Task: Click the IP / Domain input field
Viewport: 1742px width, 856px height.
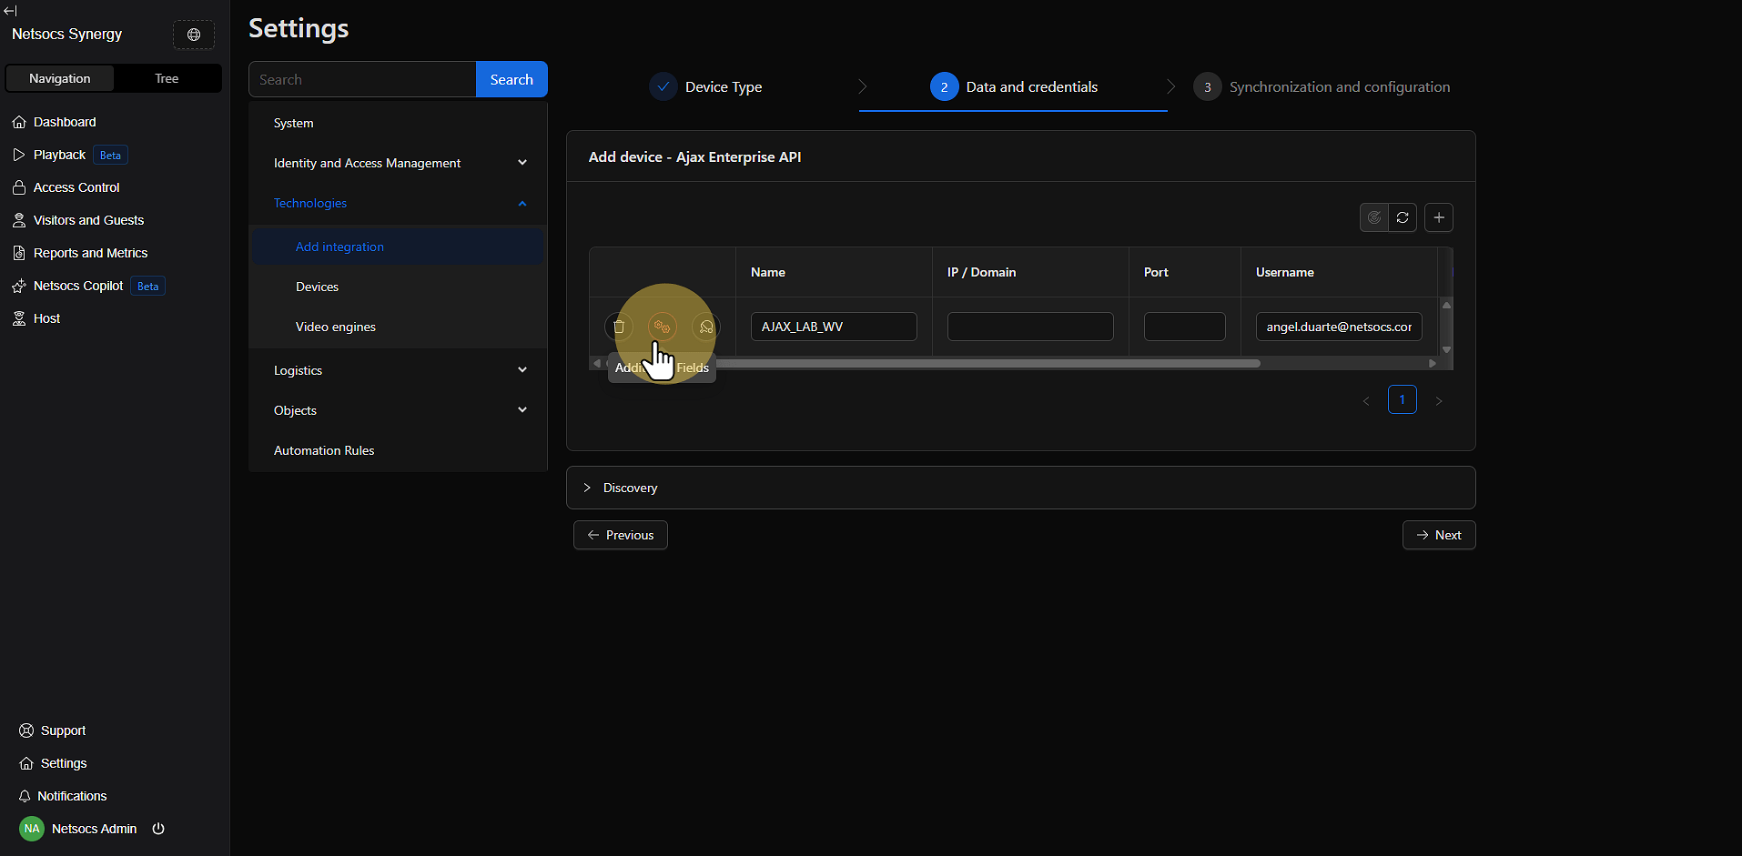Action: (1029, 327)
